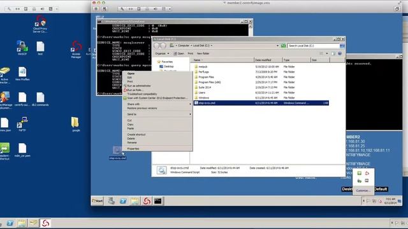Image resolution: width=408 pixels, height=229 pixels.
Task: Choose Troubleshoot compatibility in context menu
Action: (157, 94)
